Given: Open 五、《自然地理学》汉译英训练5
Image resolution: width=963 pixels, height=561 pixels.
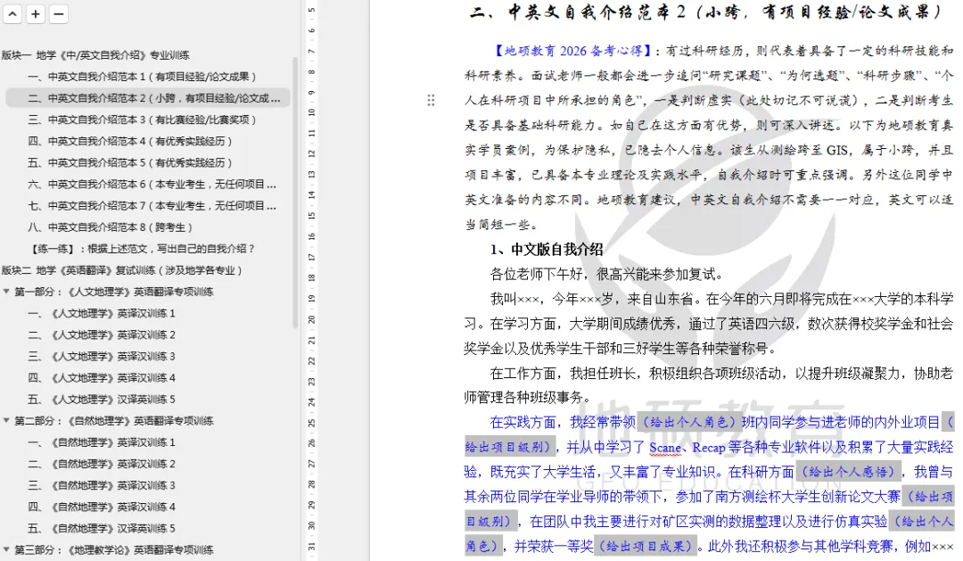Looking at the screenshot, I should click(x=102, y=528).
